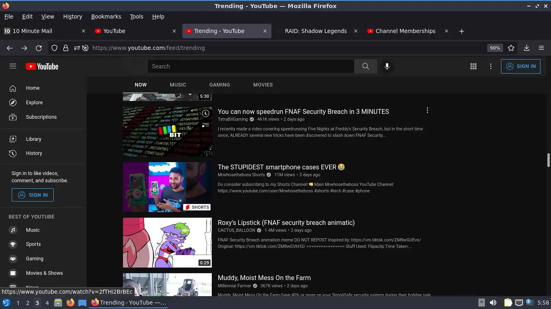
Task: Click the YouTube search input field
Action: (251, 66)
